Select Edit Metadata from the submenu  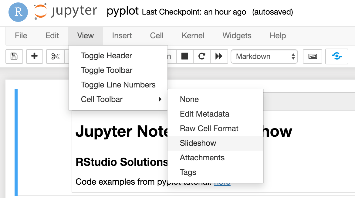pyautogui.click(x=204, y=114)
